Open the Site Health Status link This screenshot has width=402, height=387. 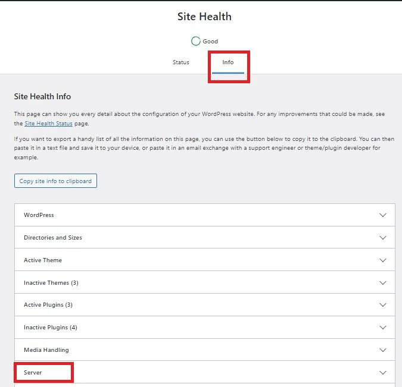point(48,124)
